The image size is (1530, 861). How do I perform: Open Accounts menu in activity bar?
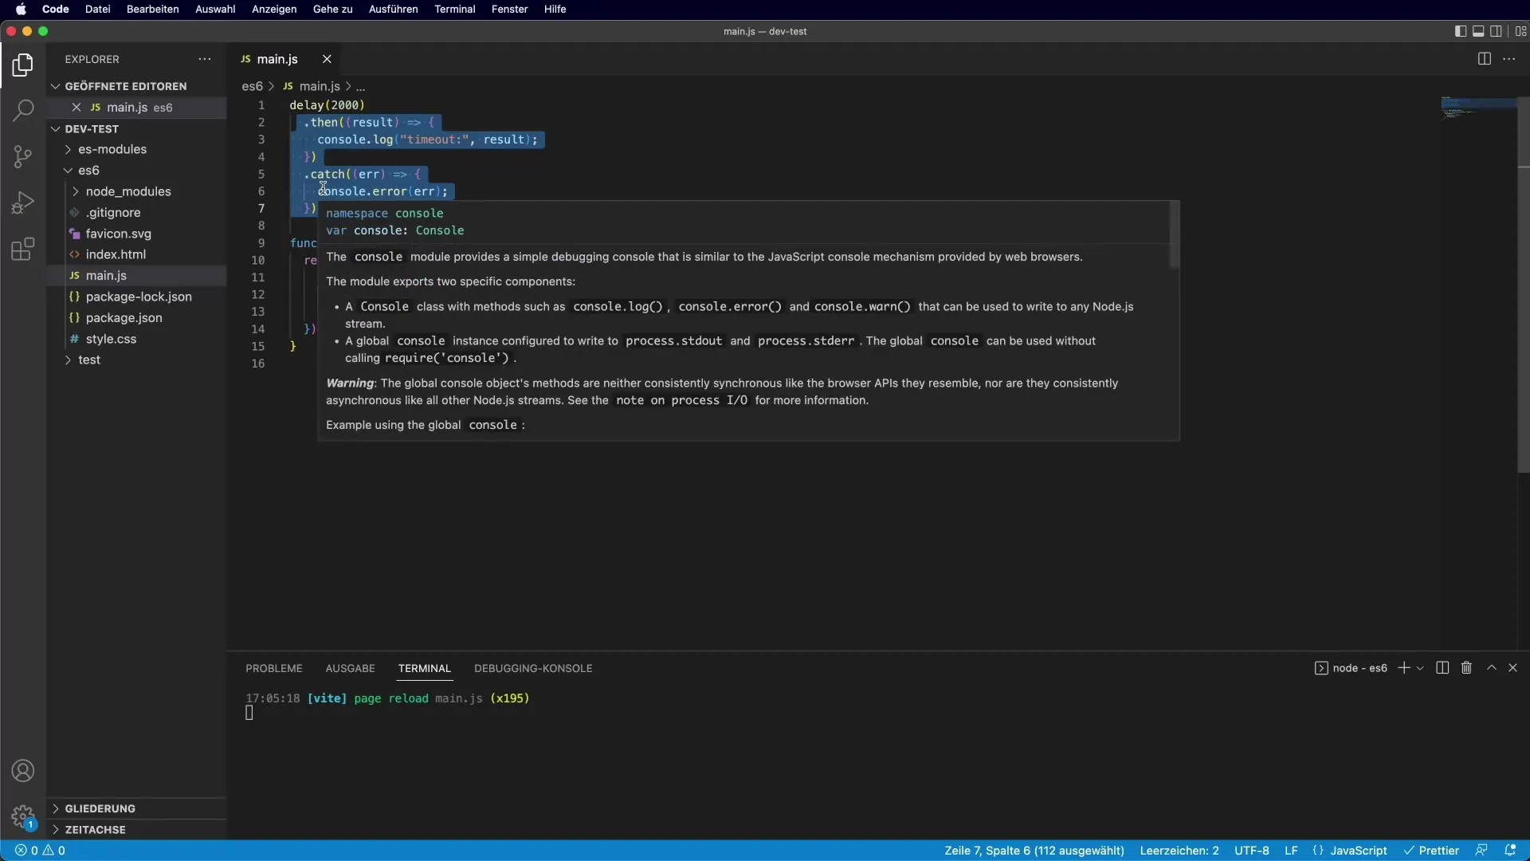coord(23,771)
